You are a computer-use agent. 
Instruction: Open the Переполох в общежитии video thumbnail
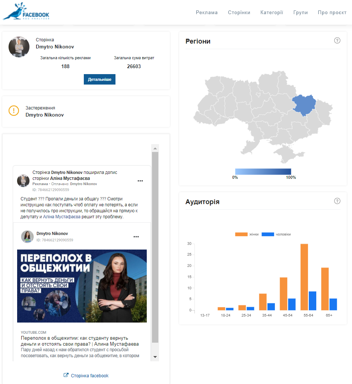[x=82, y=286]
